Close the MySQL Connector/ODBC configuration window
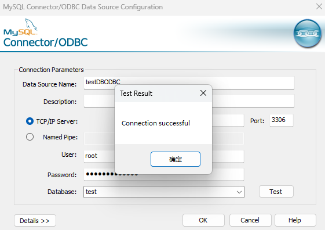This screenshot has height=230, width=325. (319, 6)
